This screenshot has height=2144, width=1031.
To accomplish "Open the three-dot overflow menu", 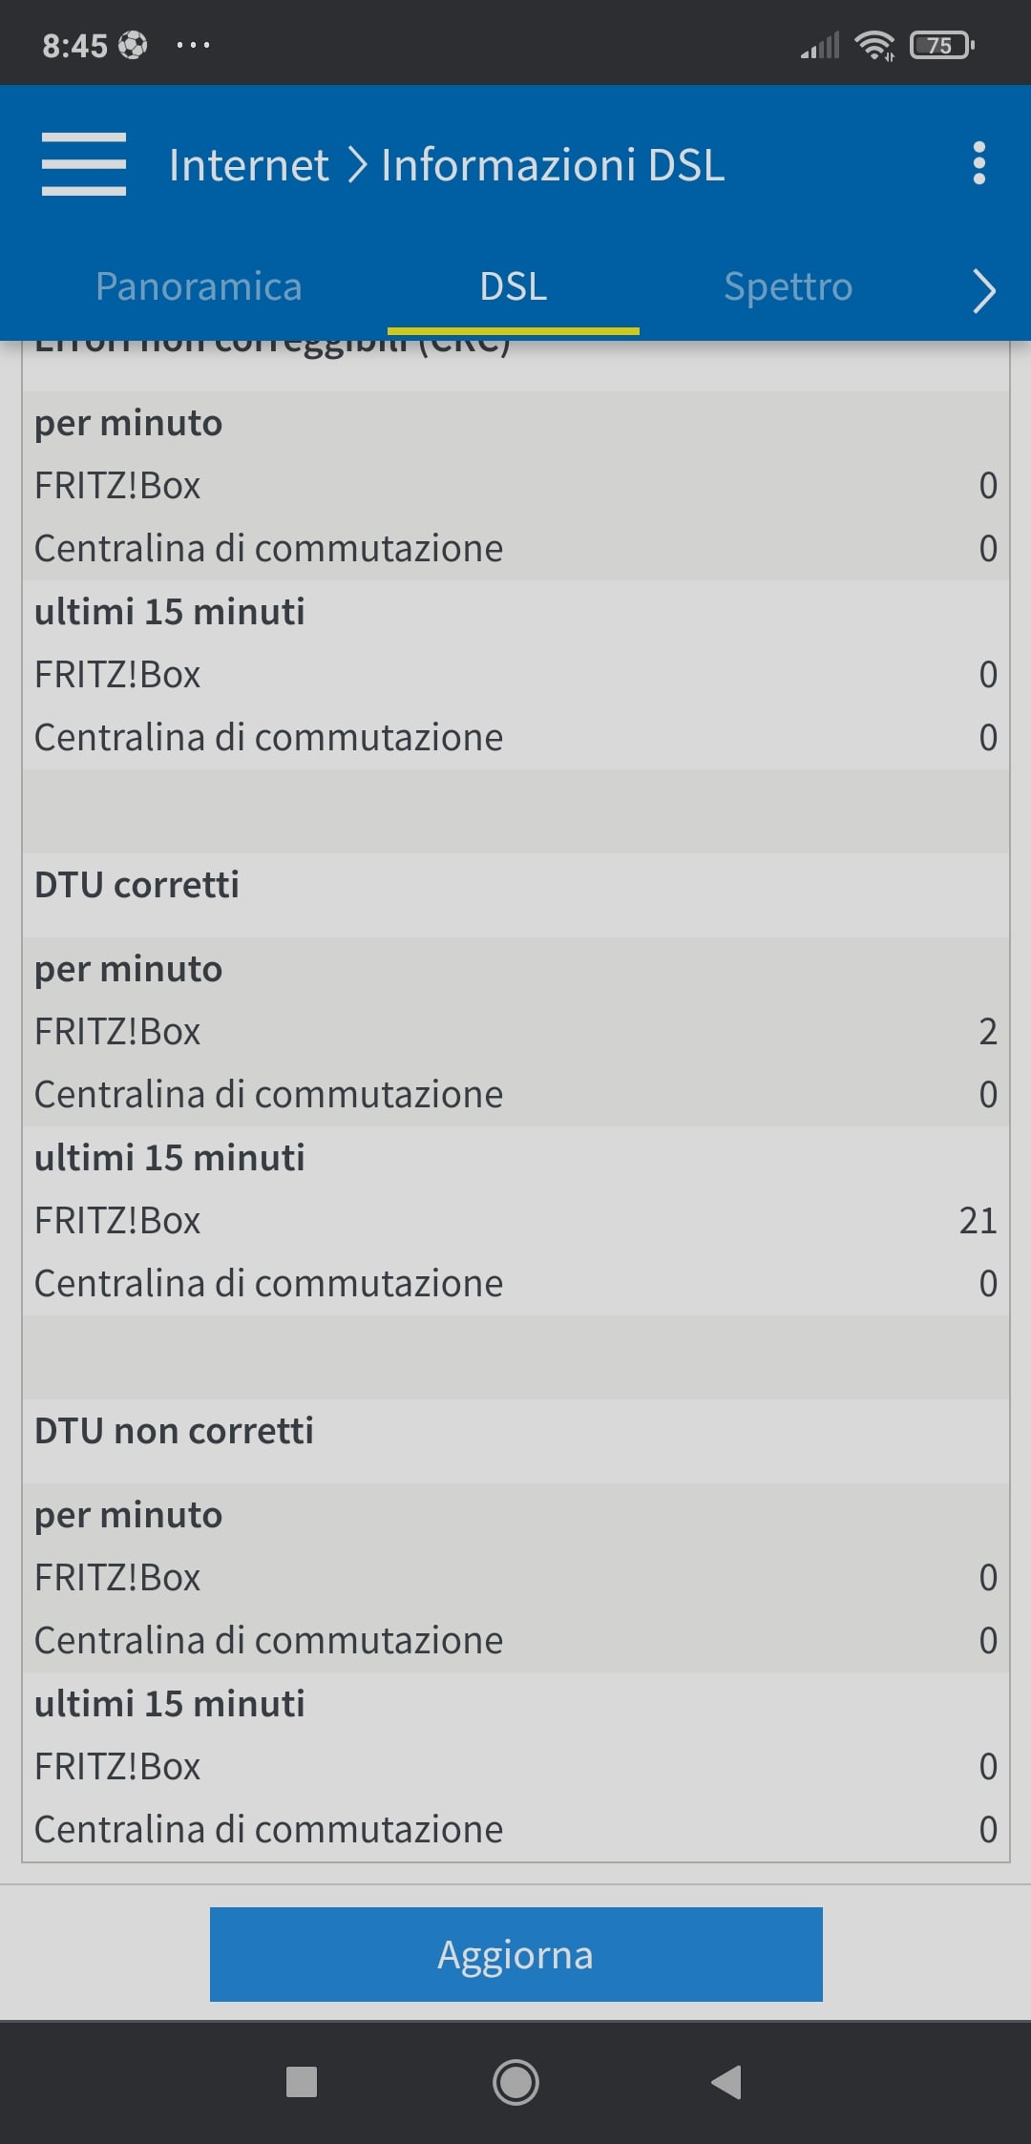I will (978, 164).
